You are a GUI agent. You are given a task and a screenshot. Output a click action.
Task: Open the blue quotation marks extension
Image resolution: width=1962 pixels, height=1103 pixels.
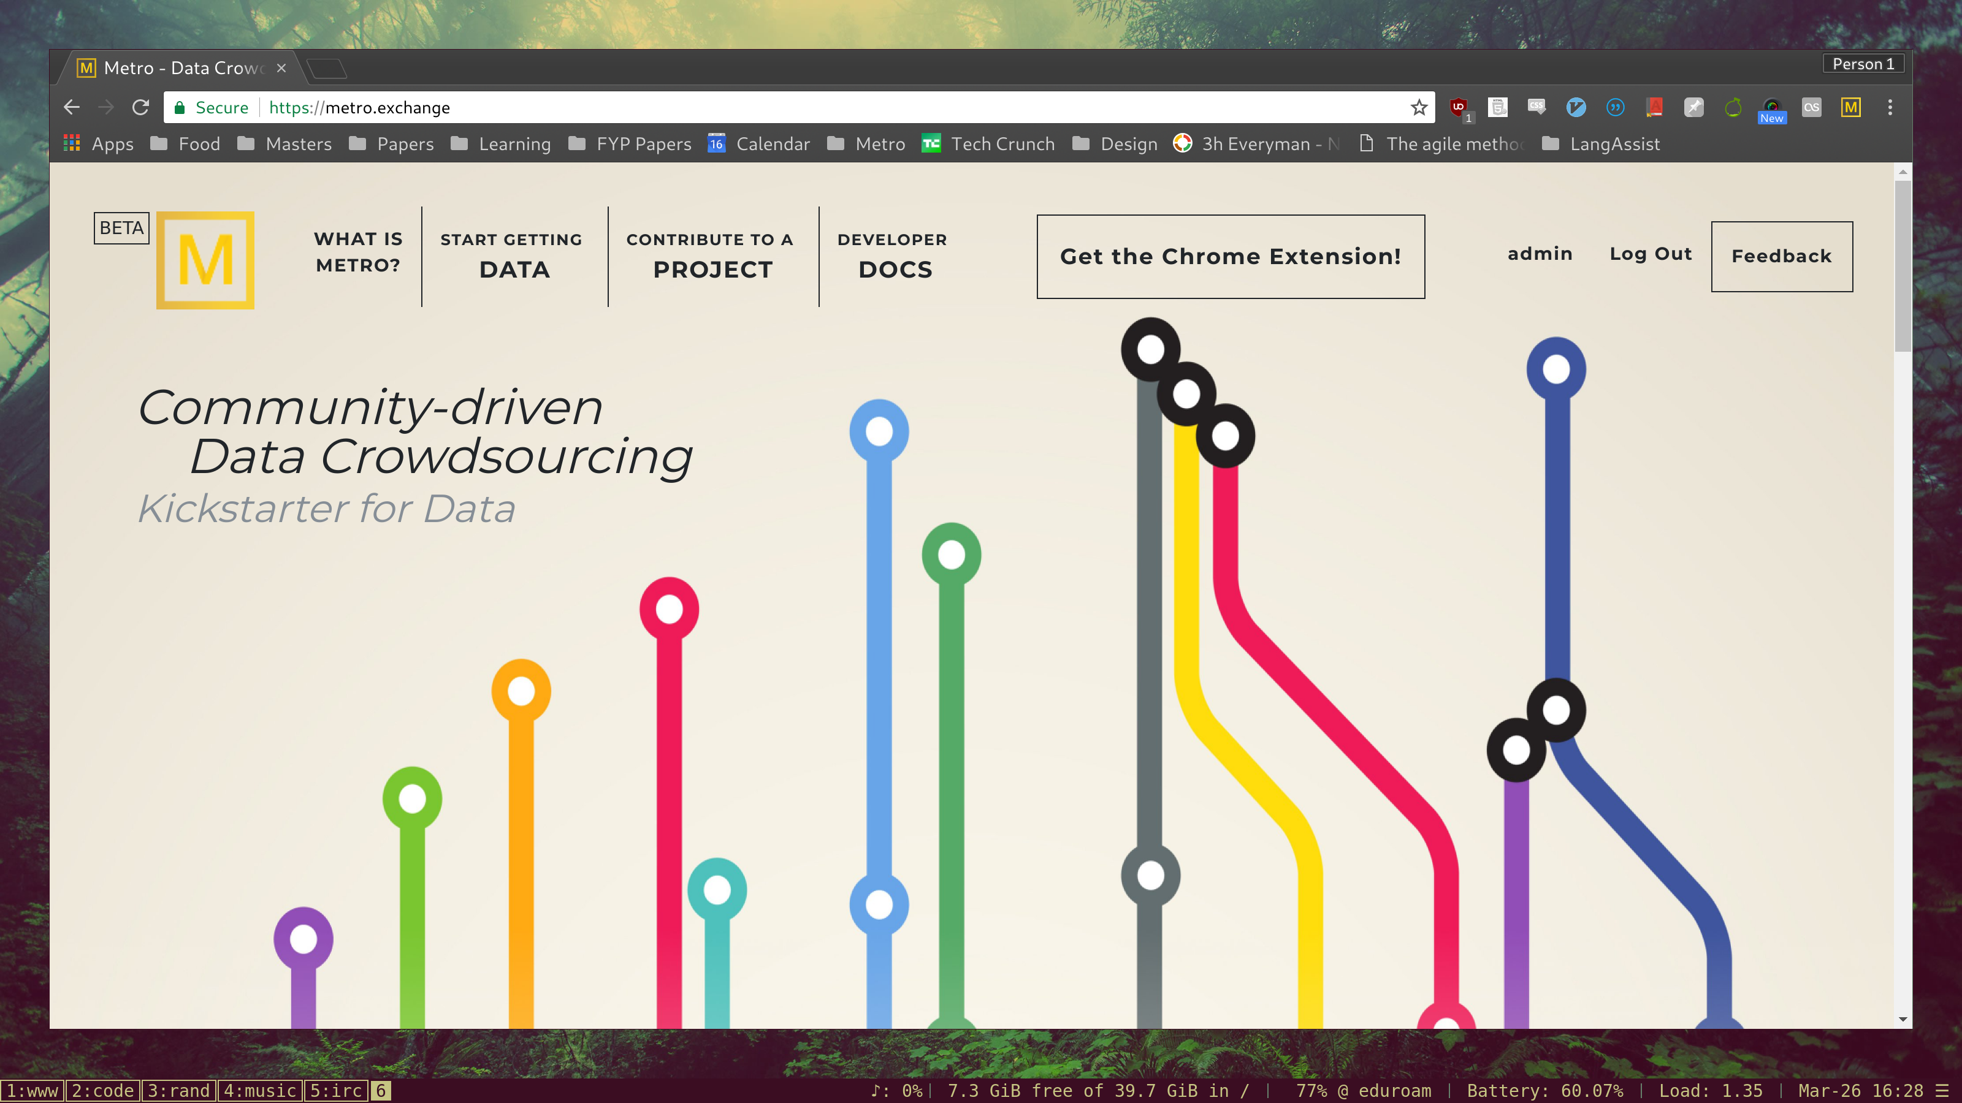(x=1616, y=107)
